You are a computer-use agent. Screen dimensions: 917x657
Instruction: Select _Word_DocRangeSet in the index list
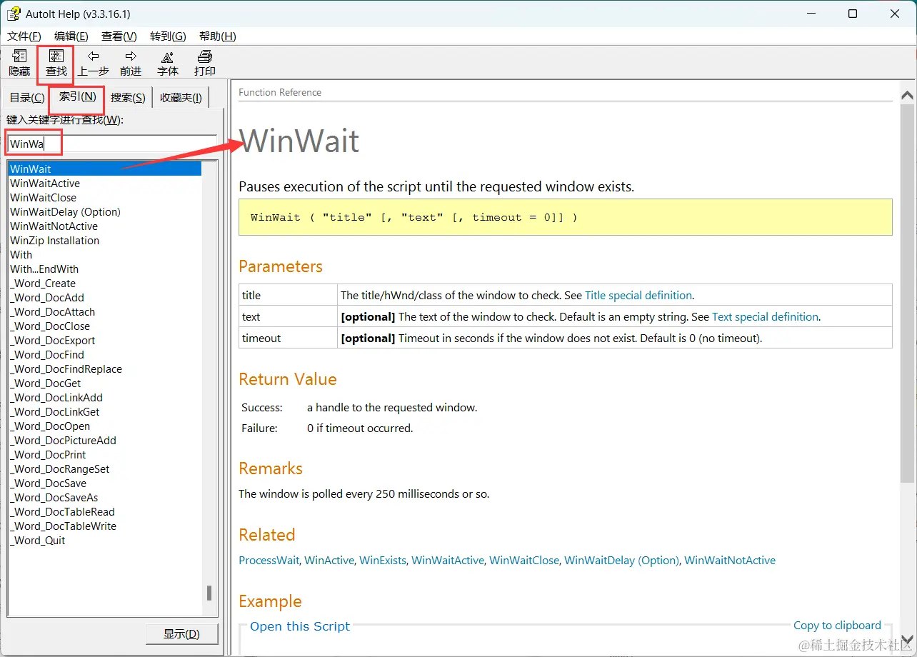(x=60, y=469)
